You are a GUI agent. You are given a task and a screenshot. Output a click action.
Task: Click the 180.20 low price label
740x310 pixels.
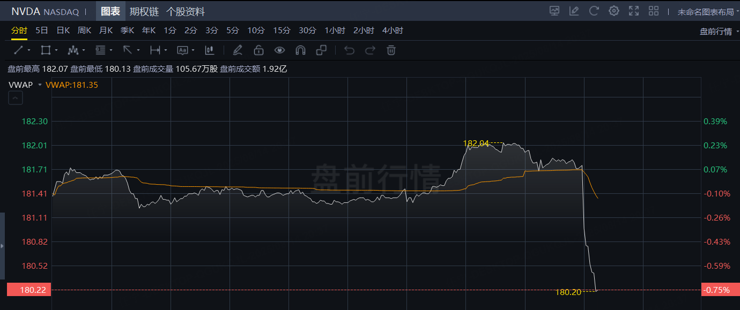[568, 292]
